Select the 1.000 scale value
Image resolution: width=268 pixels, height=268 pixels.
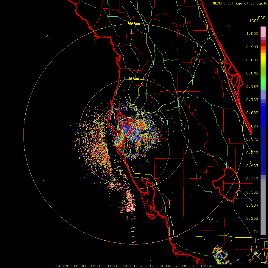click(252, 33)
